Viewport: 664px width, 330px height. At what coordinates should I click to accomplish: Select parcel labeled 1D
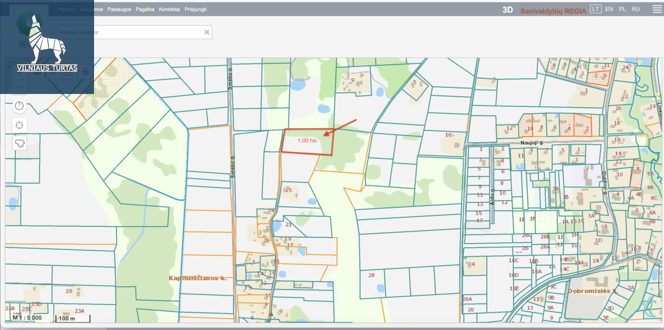click(x=598, y=240)
